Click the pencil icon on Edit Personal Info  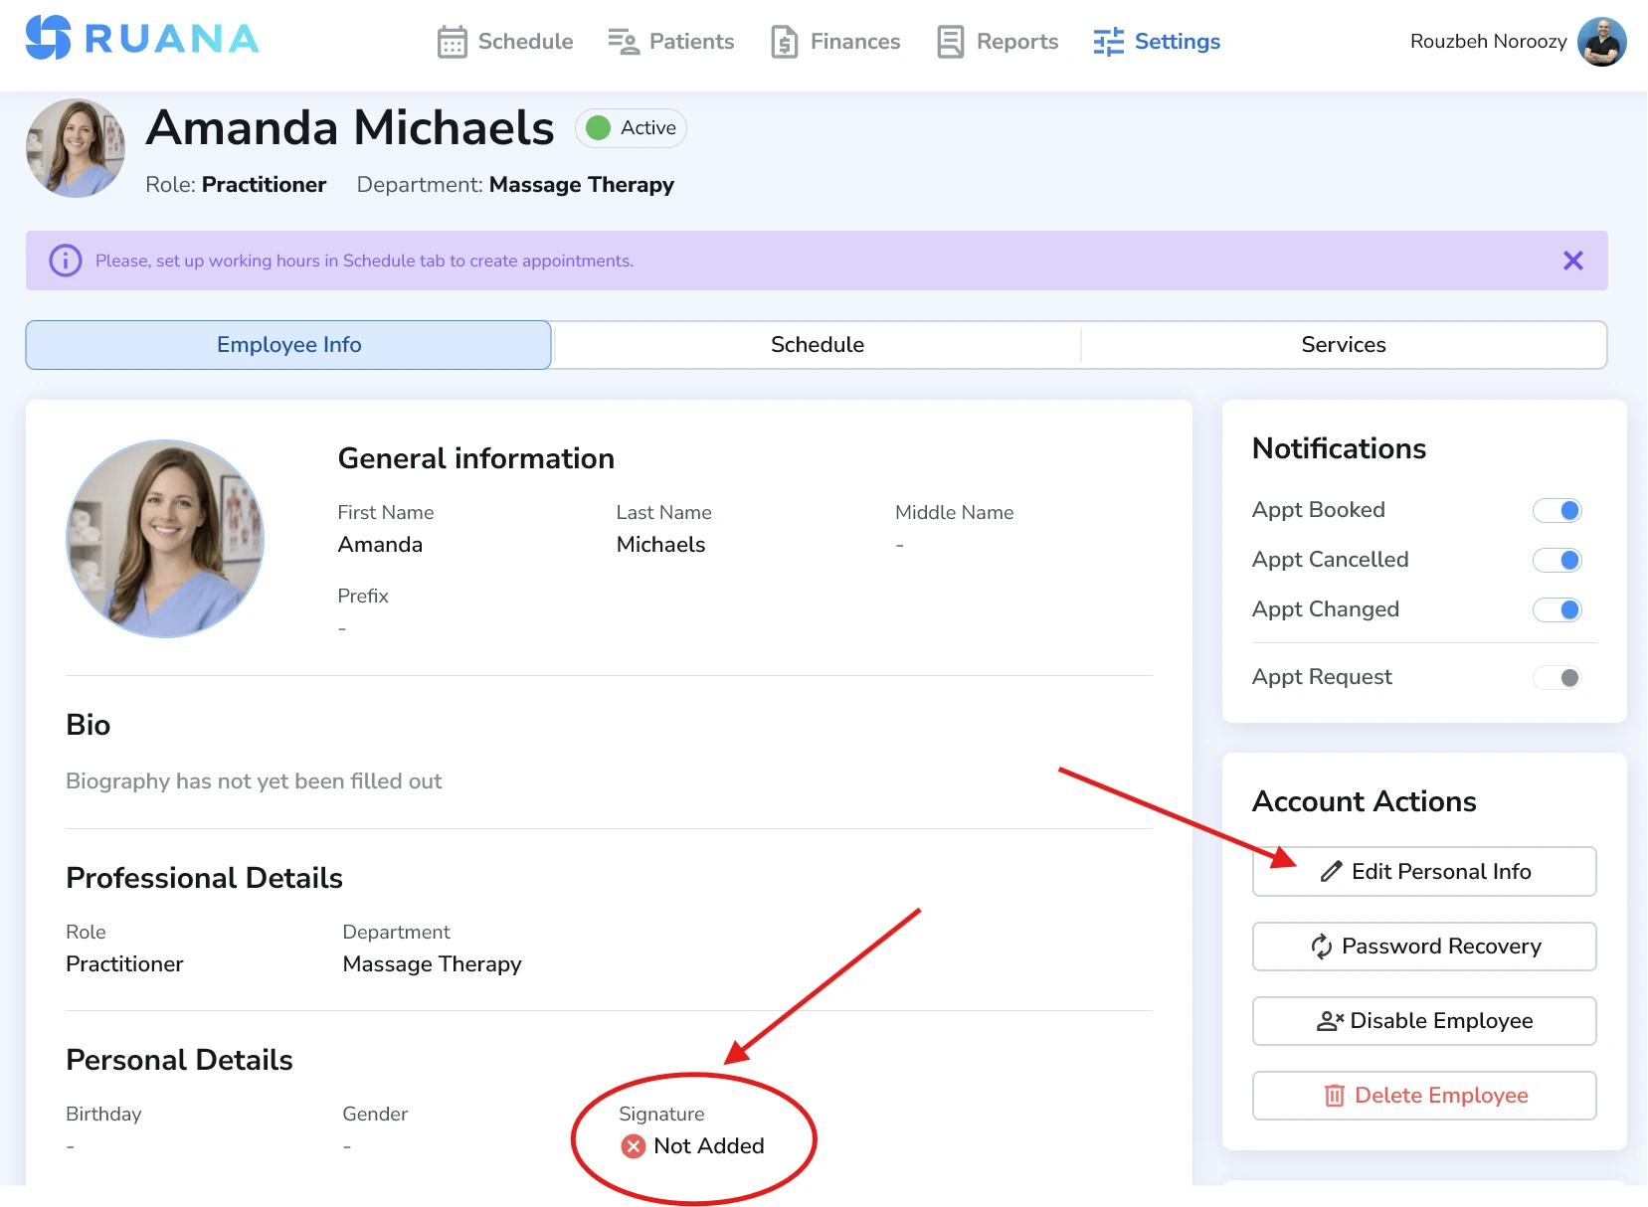(x=1330, y=871)
